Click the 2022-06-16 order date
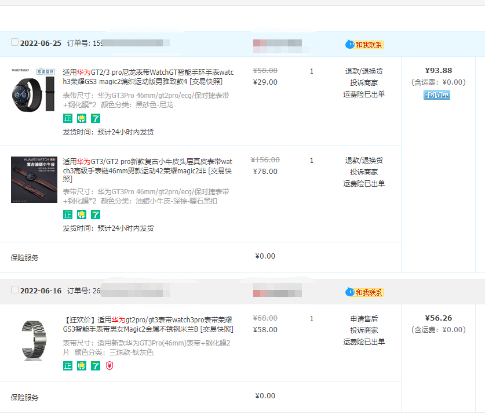The image size is (485, 418). pos(41,291)
